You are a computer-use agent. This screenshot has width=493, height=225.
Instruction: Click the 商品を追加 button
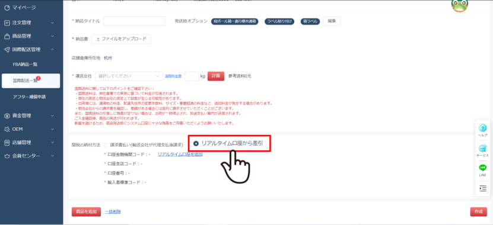click(x=86, y=211)
